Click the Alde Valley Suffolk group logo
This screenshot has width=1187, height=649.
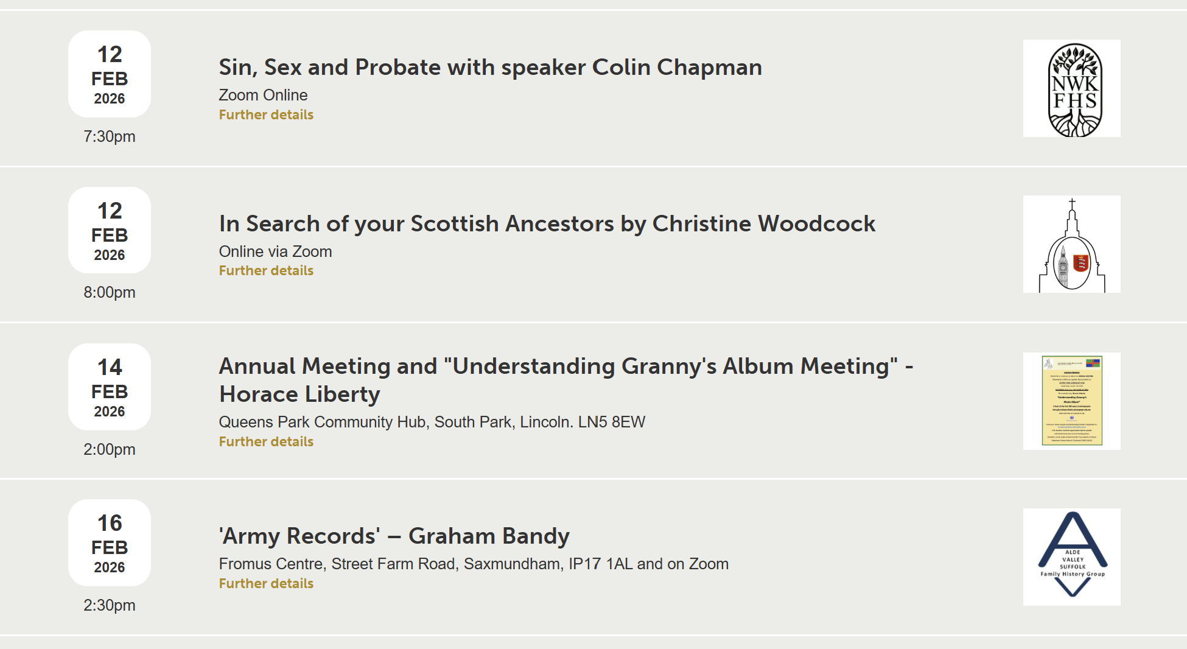pos(1071,556)
